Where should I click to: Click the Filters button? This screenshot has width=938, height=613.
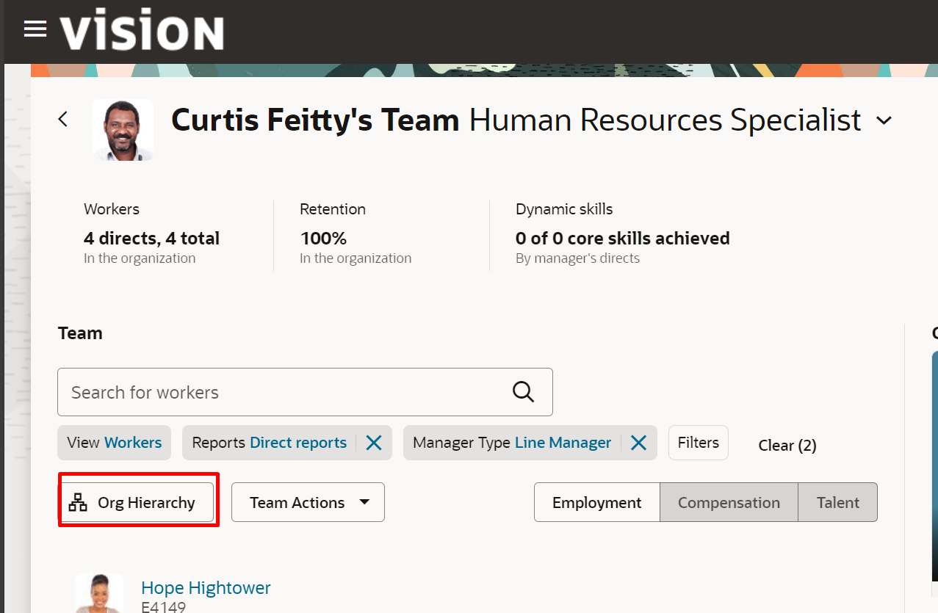point(698,443)
